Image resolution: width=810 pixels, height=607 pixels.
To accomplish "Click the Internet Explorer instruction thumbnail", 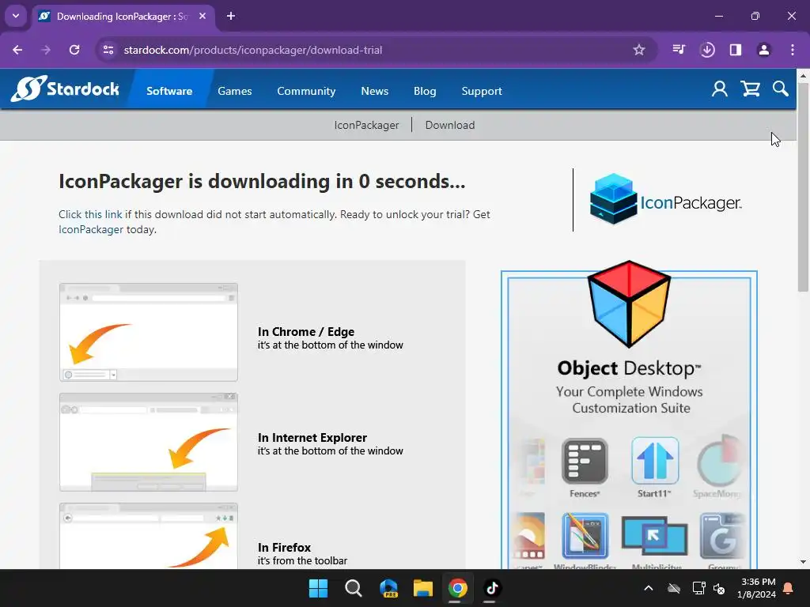I will click(x=149, y=443).
